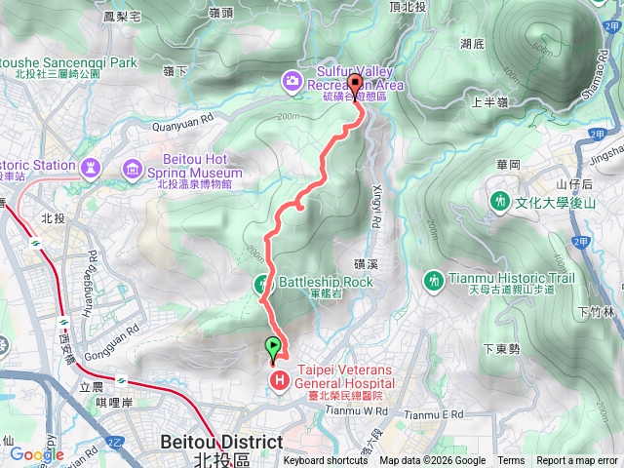Open Keyboard shortcuts
The height and width of the screenshot is (468, 624).
(325, 461)
